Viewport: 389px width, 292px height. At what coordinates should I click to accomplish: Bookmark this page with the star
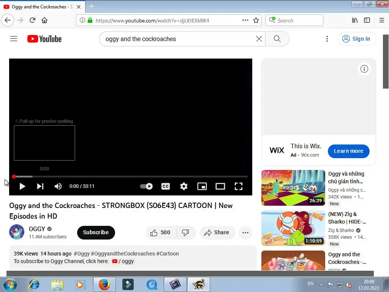[256, 20]
